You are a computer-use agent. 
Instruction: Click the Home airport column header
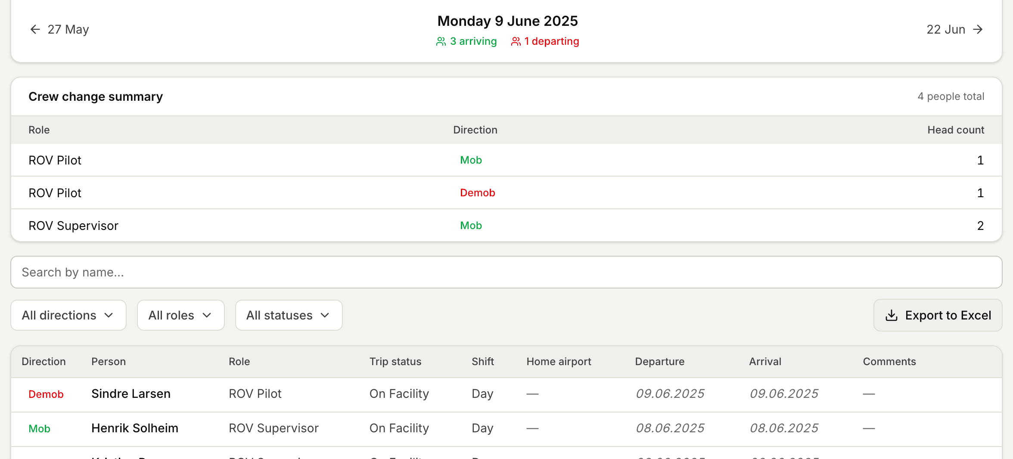click(x=559, y=362)
